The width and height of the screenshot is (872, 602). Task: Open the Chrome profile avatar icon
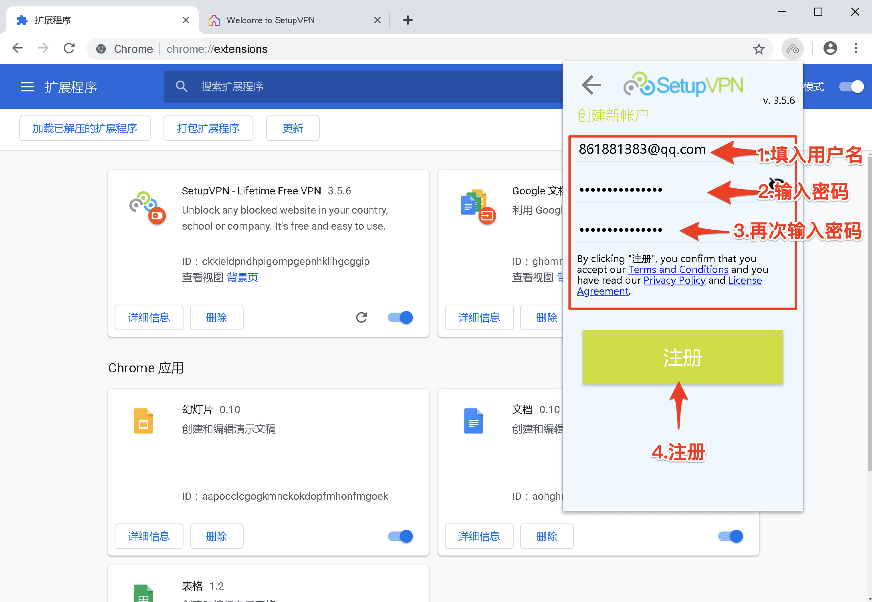(830, 49)
